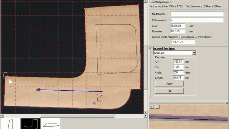Click the vertical scrollbar thumb
Image resolution: width=229 pixels, height=129 pixels.
(x=146, y=67)
